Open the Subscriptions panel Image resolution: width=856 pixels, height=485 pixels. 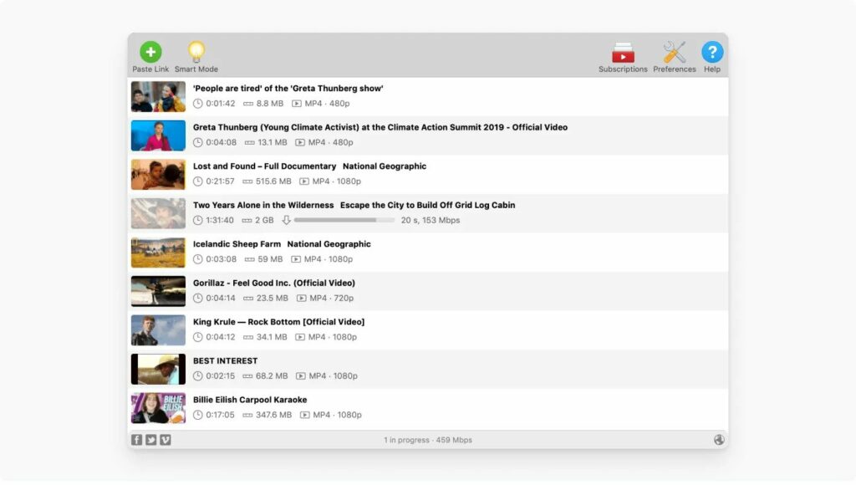pyautogui.click(x=623, y=53)
